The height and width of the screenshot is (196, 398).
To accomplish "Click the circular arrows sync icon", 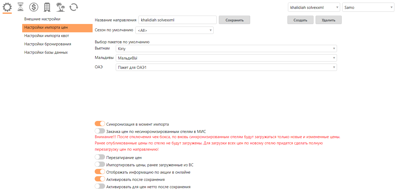I will 74,7.
